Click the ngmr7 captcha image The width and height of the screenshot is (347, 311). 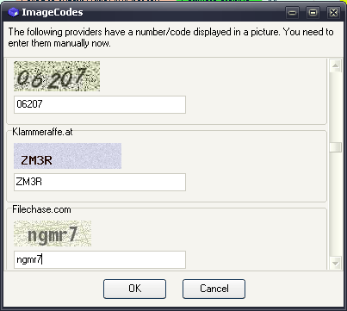point(53,233)
